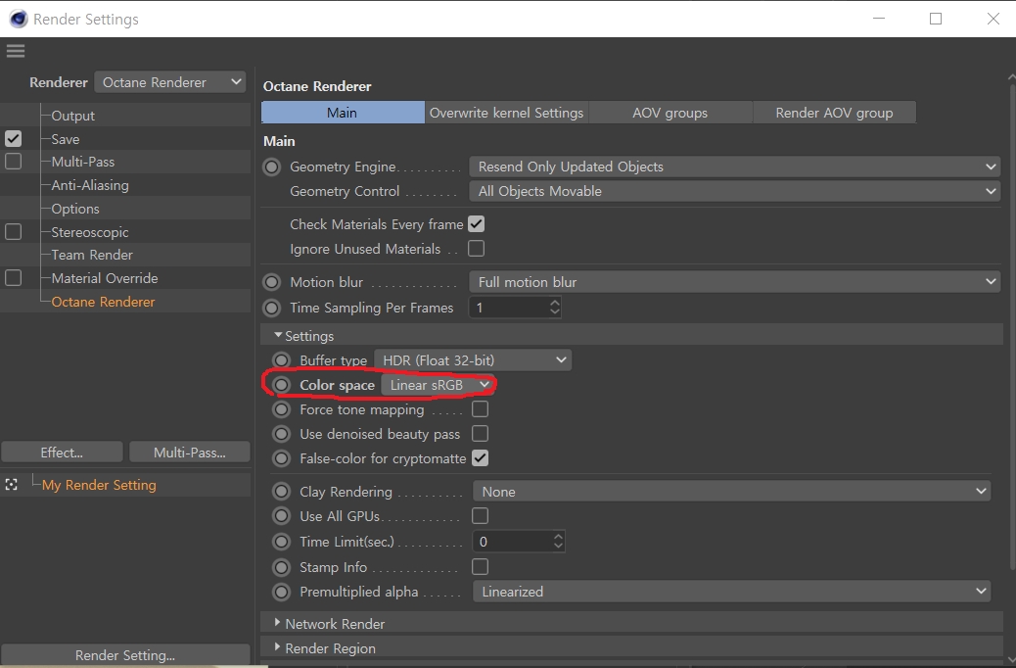The height and width of the screenshot is (668, 1016).
Task: Click animation dot beside Color space
Action: [281, 385]
